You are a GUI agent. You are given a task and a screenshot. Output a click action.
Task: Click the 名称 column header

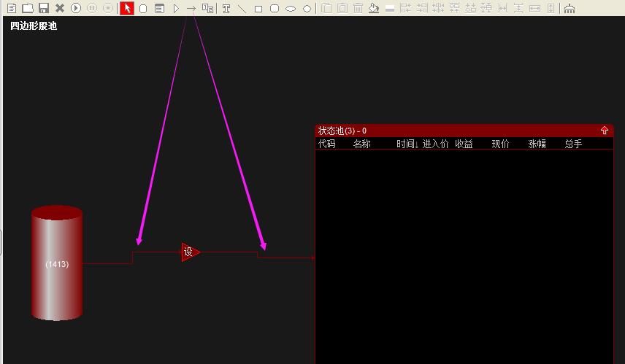362,144
